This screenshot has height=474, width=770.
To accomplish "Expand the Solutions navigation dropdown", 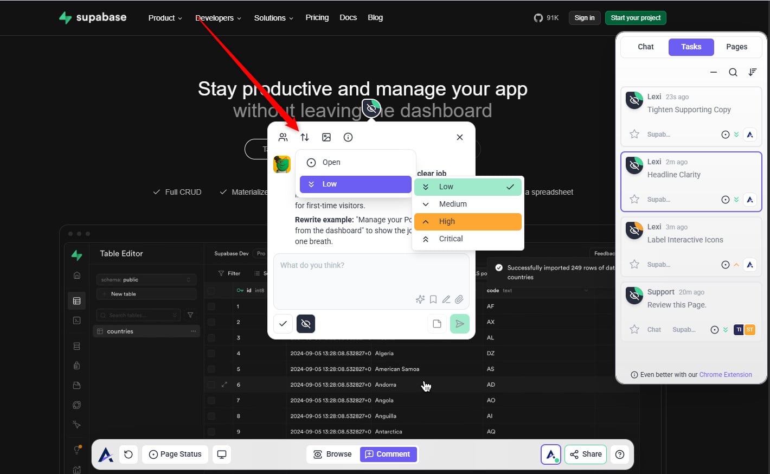I will click(x=273, y=18).
